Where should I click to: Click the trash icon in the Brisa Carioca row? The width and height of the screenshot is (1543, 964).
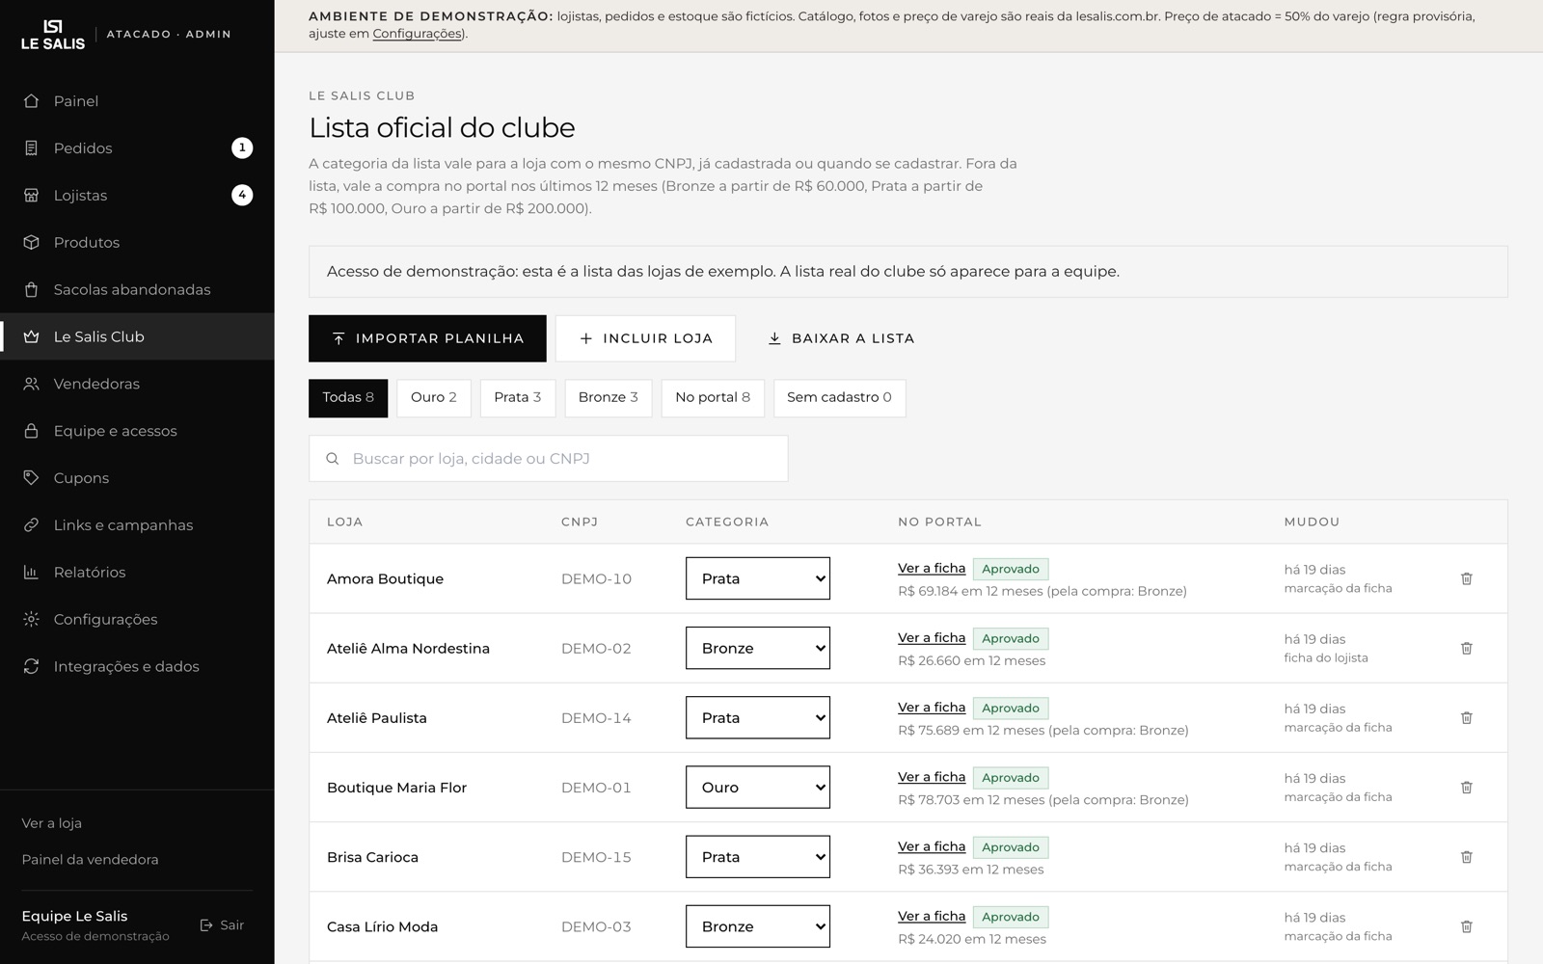tap(1466, 857)
